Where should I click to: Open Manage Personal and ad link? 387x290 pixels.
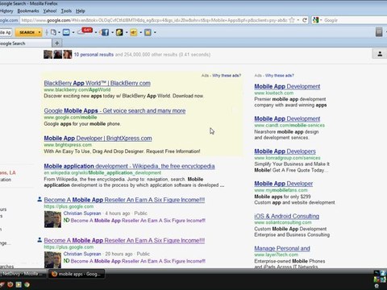click(x=282, y=248)
